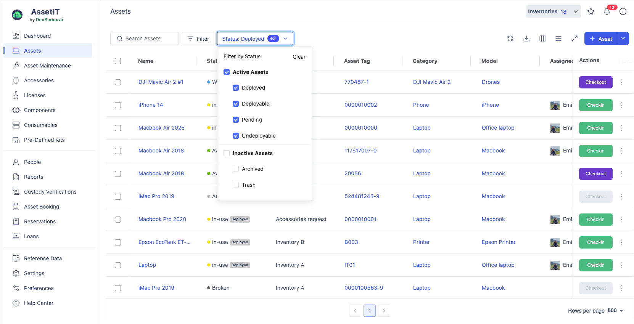Clear the status filter
Viewport: 634px width, 324px height.
click(x=299, y=57)
